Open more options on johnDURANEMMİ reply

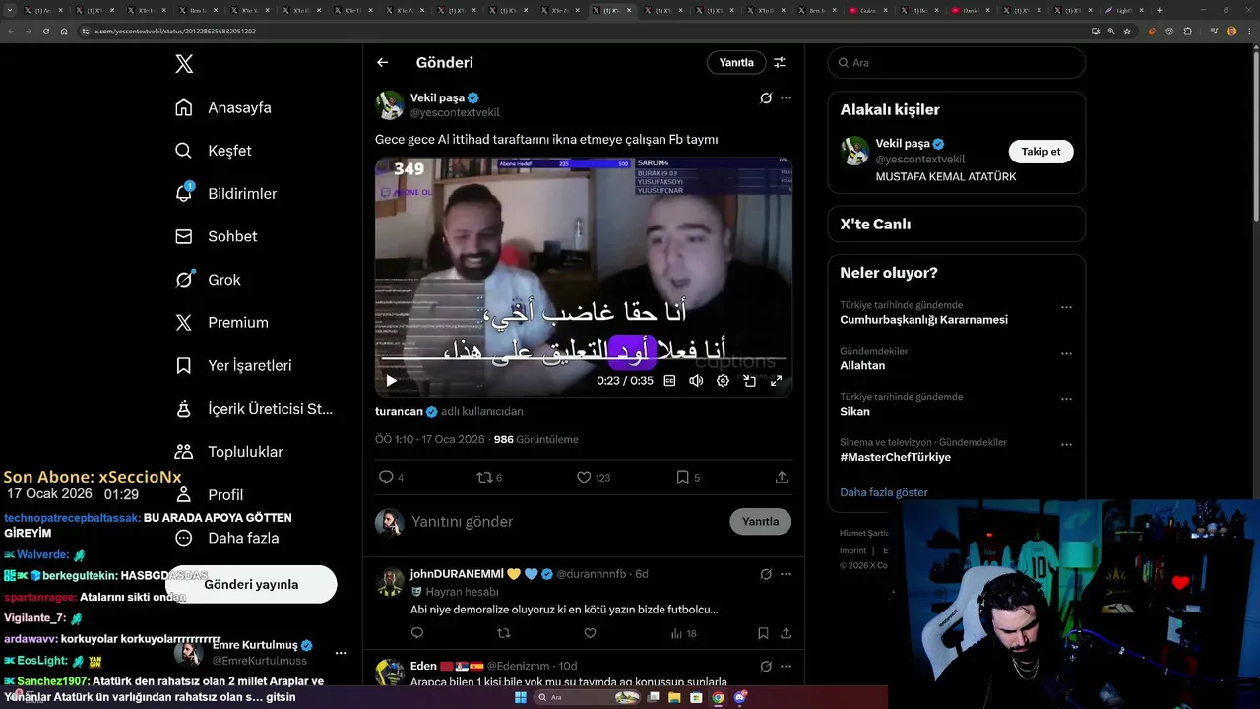(x=786, y=574)
